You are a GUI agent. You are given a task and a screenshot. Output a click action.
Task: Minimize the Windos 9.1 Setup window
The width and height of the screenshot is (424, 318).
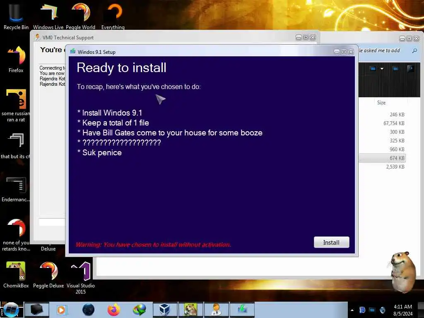tap(337, 52)
